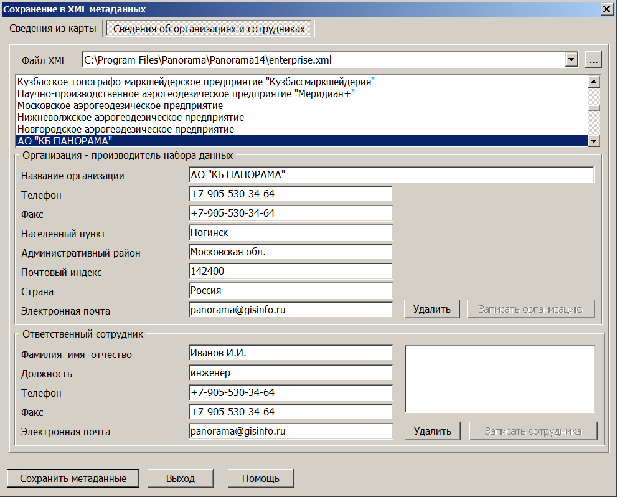Click the organization's "Почтовый индекс" field

tap(290, 272)
